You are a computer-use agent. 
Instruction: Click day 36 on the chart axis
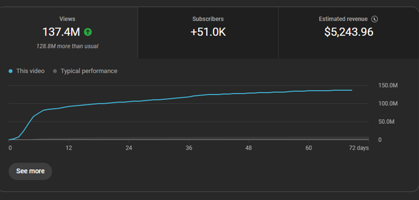[x=188, y=148]
